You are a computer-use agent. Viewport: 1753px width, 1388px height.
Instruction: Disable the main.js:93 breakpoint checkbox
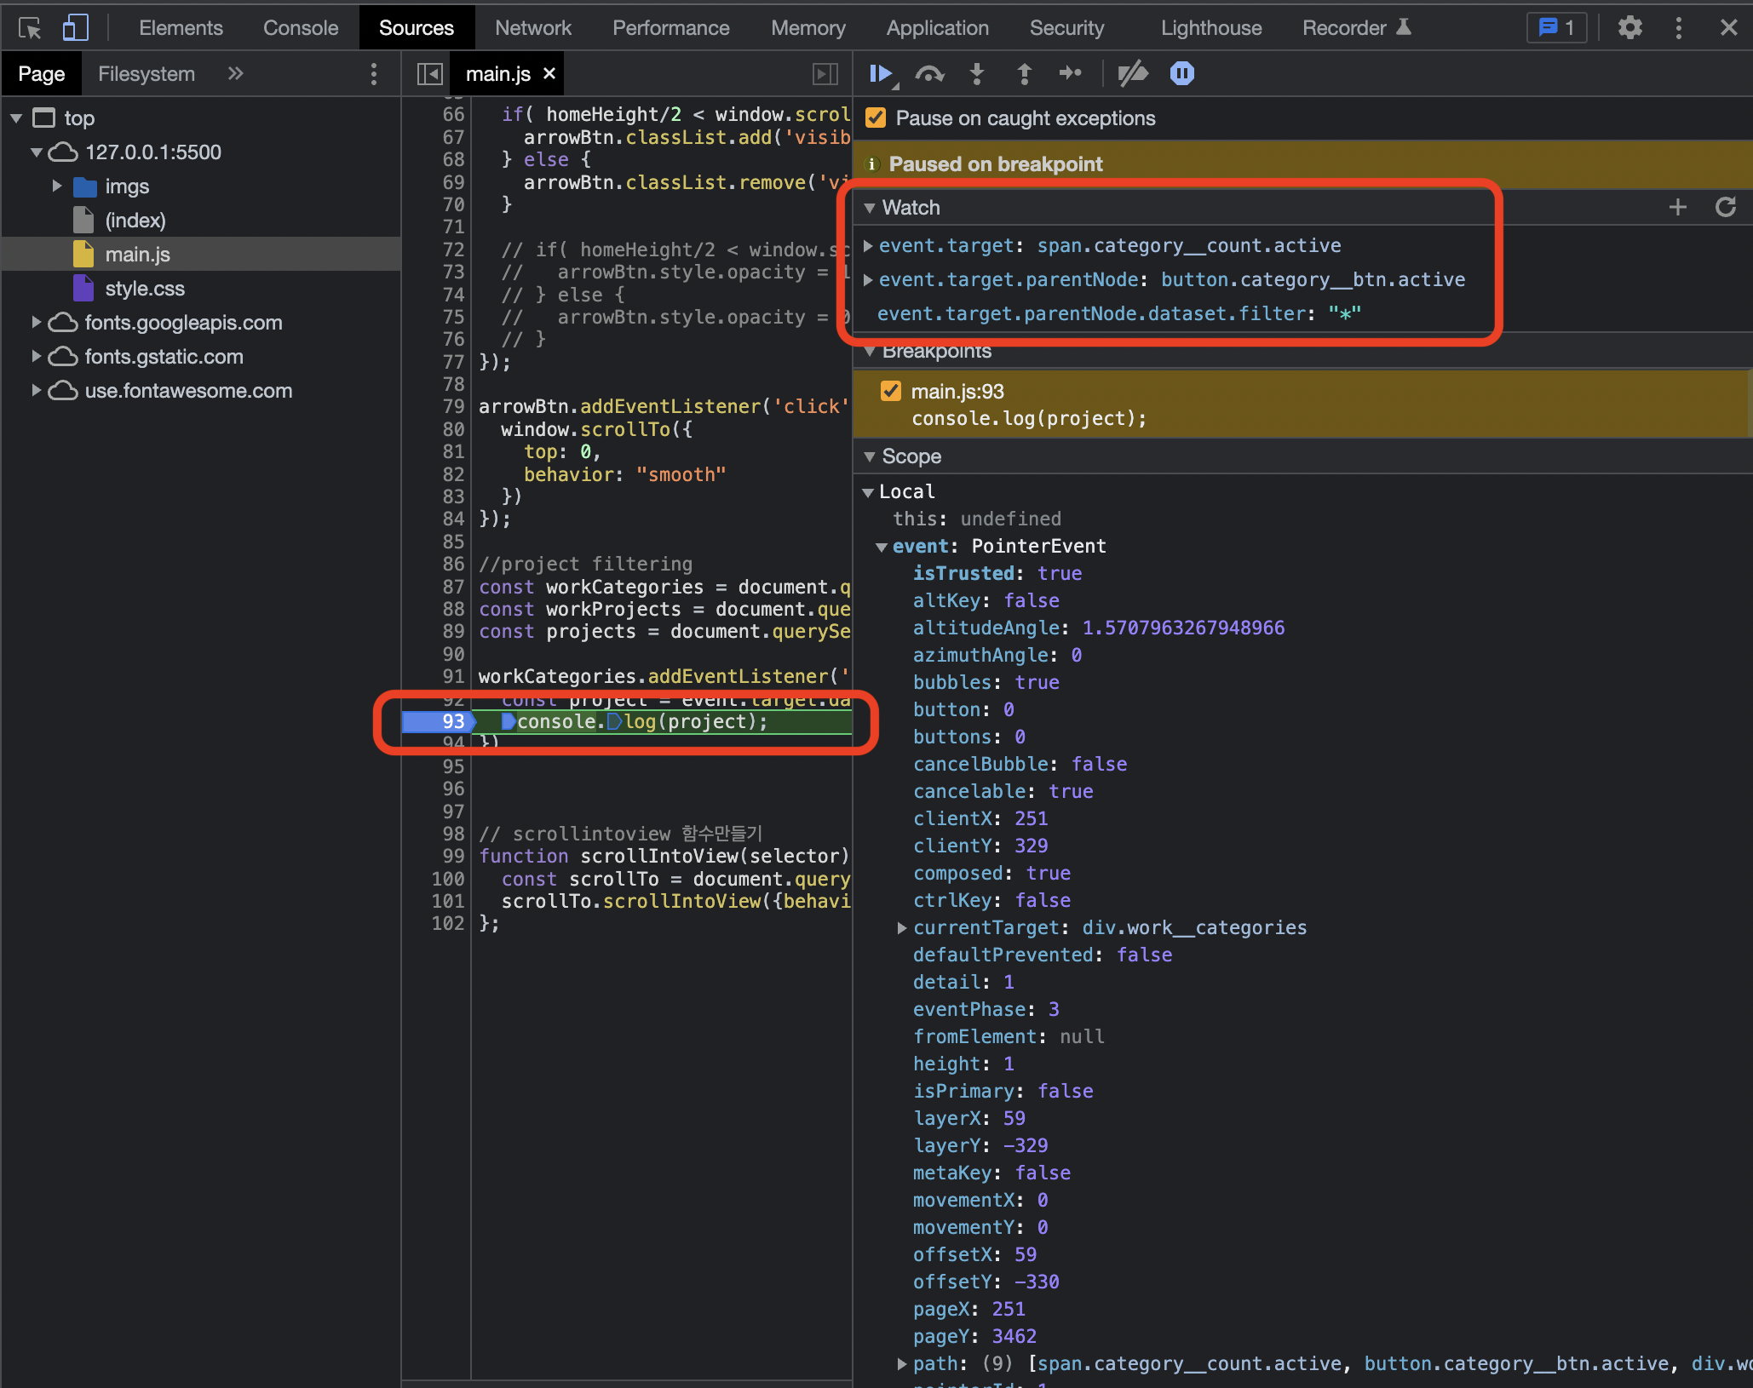click(x=891, y=391)
